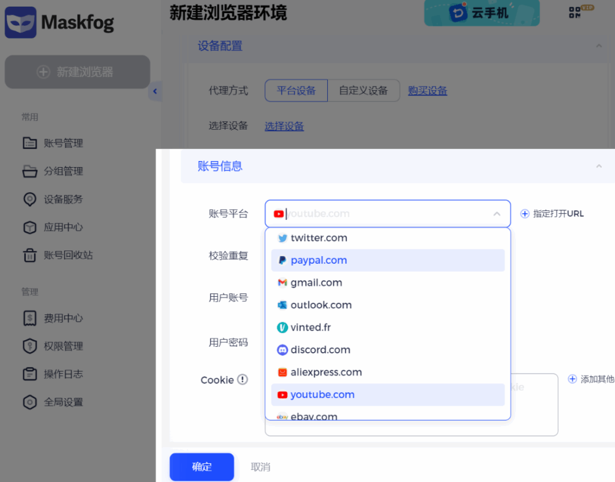615x482 pixels.
Task: Collapse the 设备配置 section chevron
Action: (598, 46)
